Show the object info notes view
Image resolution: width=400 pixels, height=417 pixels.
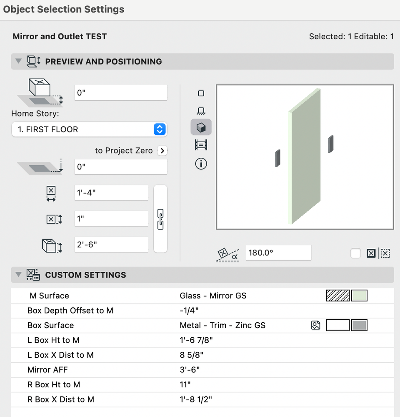point(201,164)
